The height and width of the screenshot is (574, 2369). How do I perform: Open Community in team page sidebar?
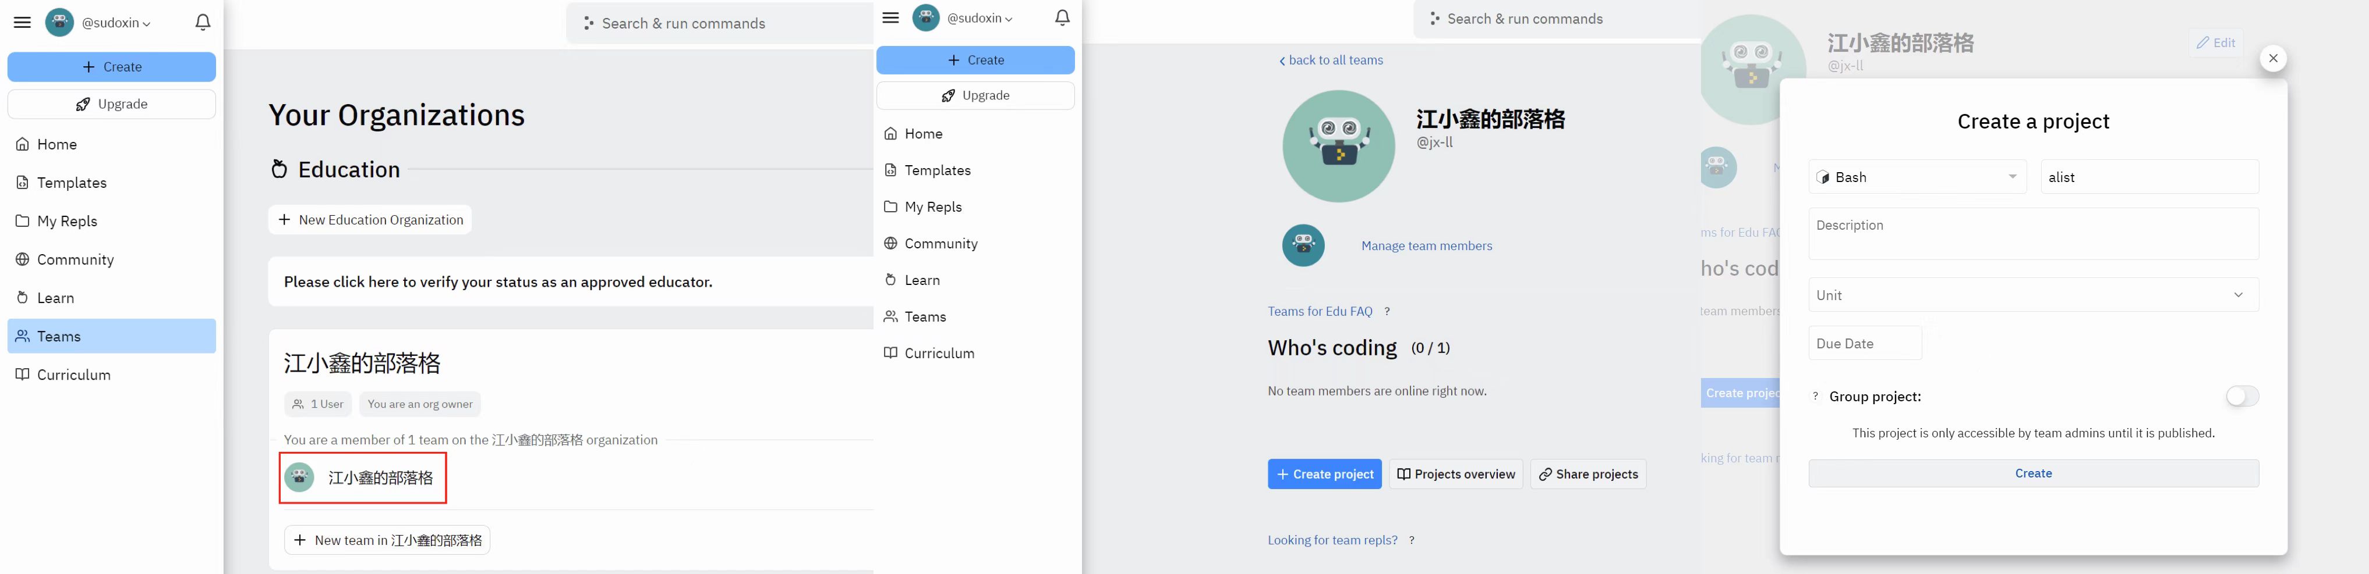click(976, 243)
